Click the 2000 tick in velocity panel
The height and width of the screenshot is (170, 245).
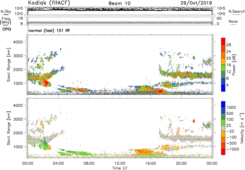pyautogui.click(x=18, y=133)
